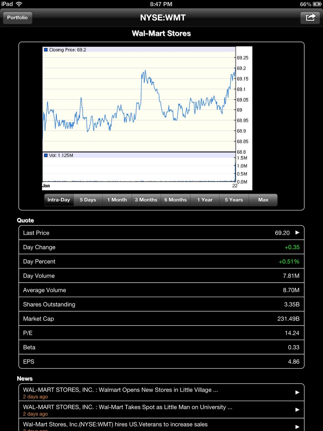Tap the Quote section heading

point(25,220)
